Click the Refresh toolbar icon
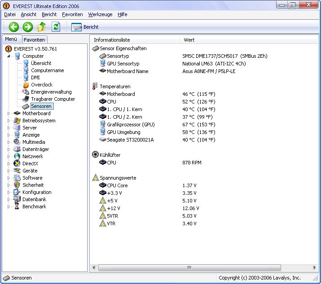 [56, 27]
